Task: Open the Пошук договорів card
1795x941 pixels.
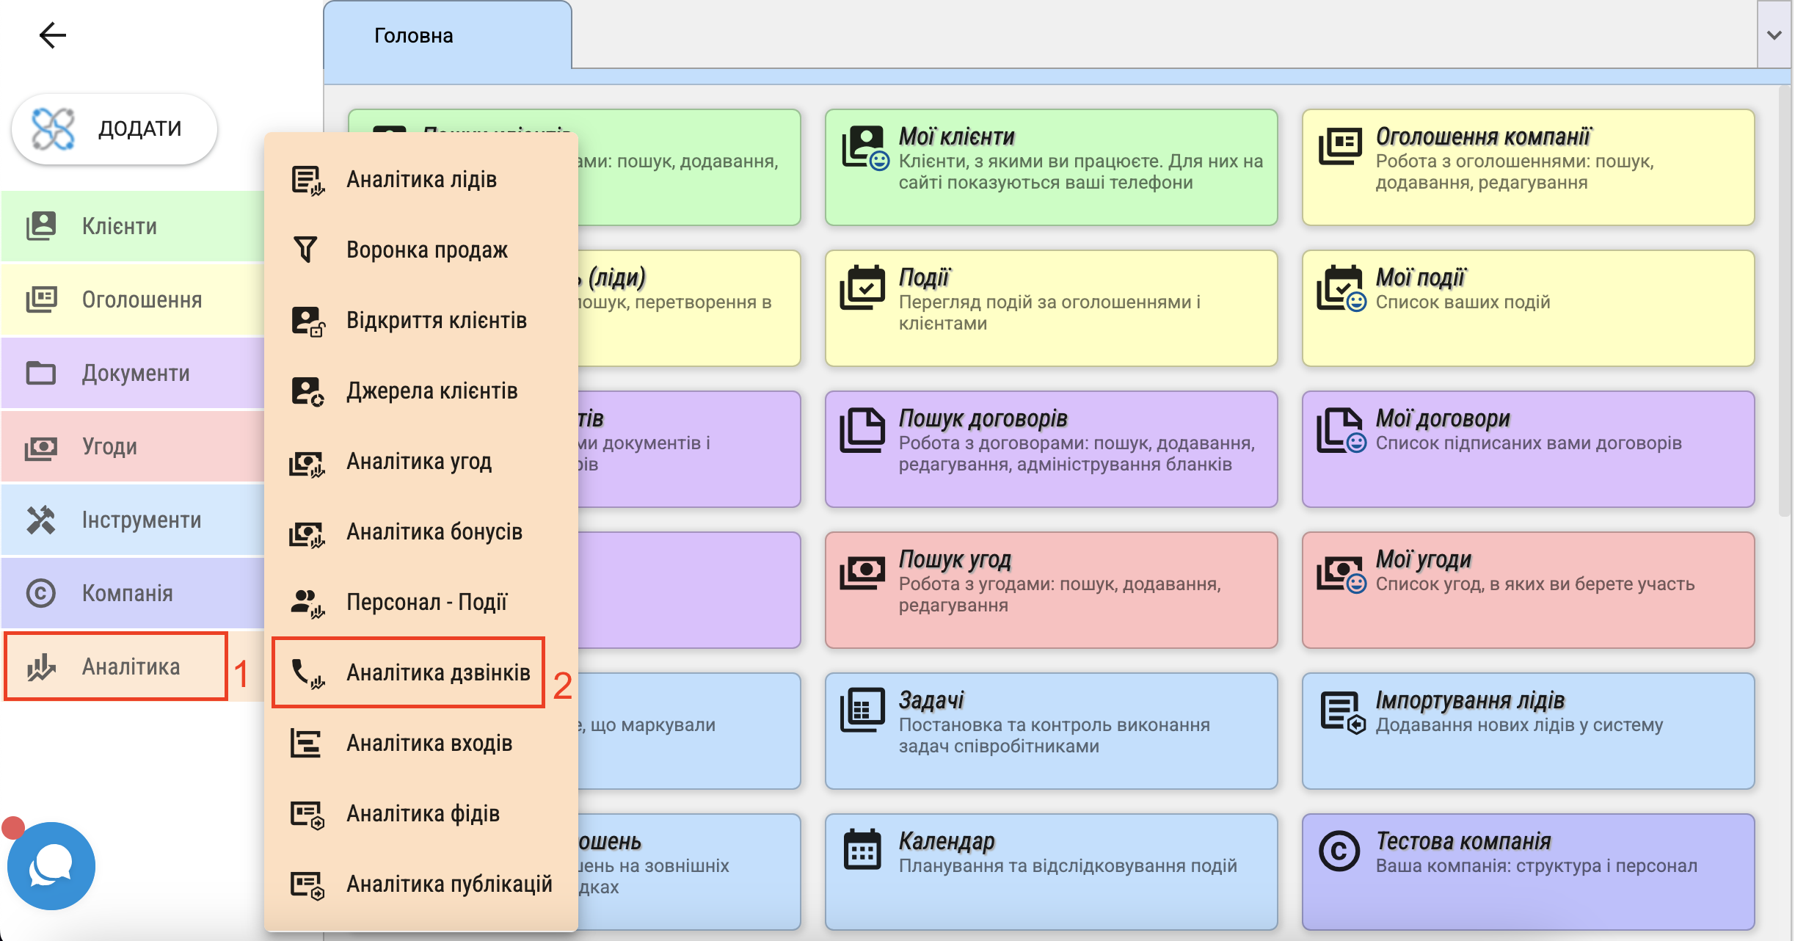Action: click(x=1051, y=449)
